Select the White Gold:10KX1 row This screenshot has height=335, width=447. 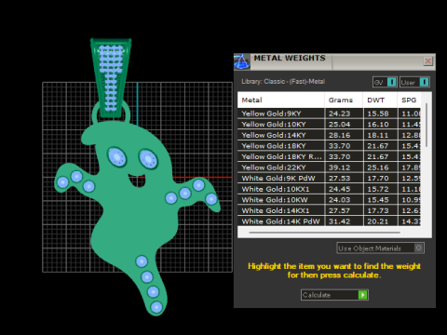tap(329, 189)
